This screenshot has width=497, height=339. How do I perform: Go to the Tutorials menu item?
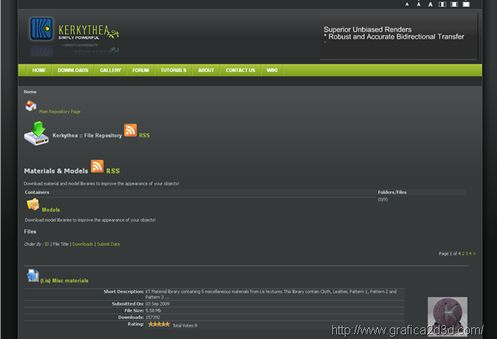(x=173, y=70)
